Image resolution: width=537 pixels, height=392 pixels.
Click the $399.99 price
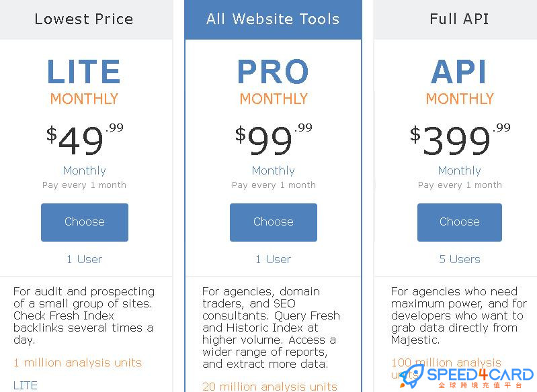(460, 140)
